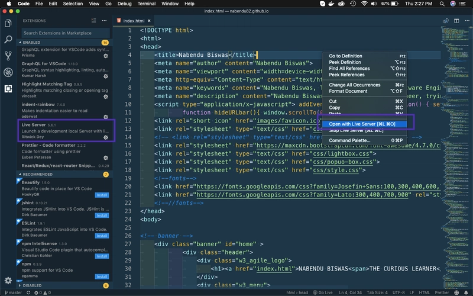This screenshot has width=473, height=296.
Task: Open Ln 4, Col 34 go to line
Action: coord(350,292)
